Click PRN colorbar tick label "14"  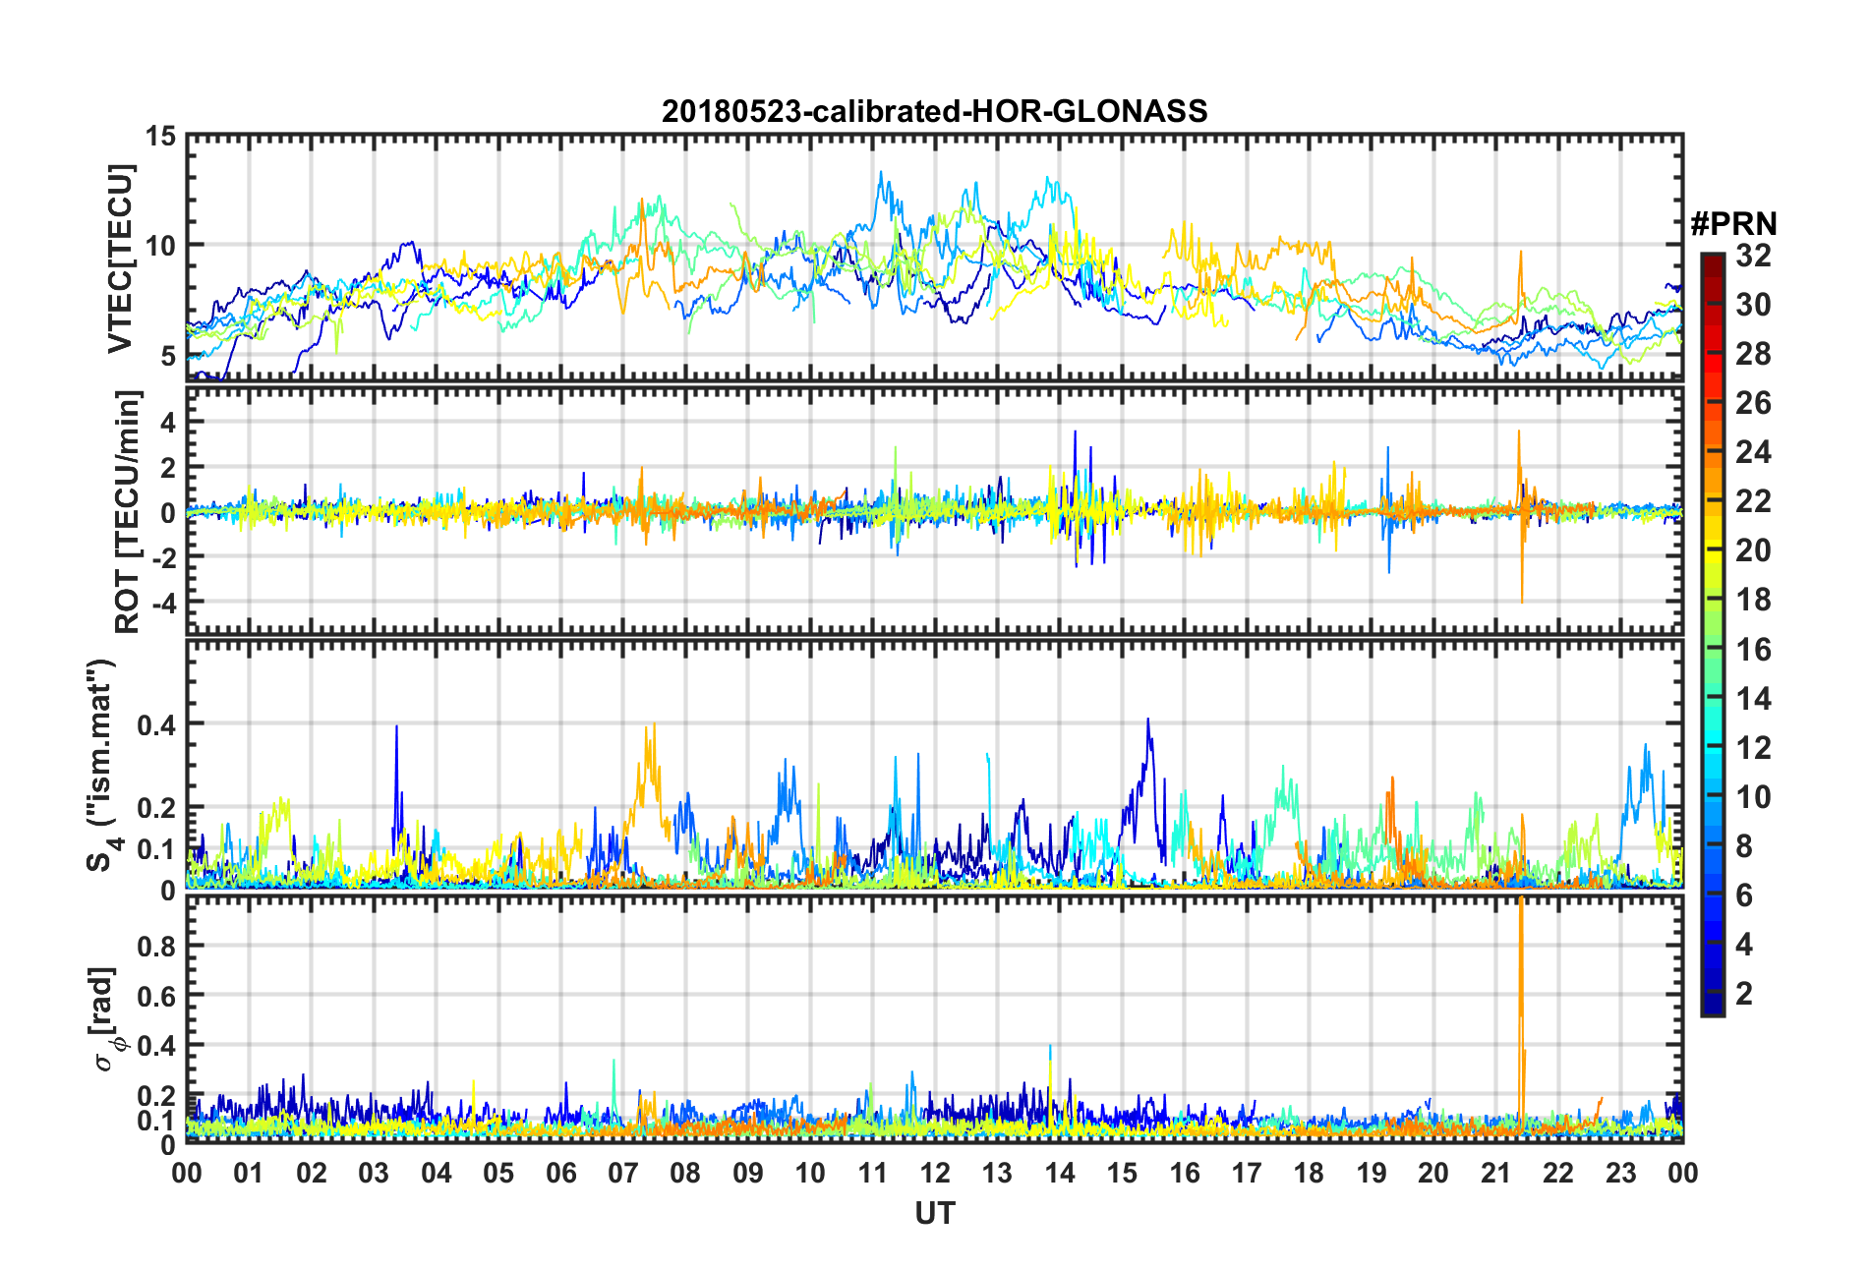tap(1753, 699)
